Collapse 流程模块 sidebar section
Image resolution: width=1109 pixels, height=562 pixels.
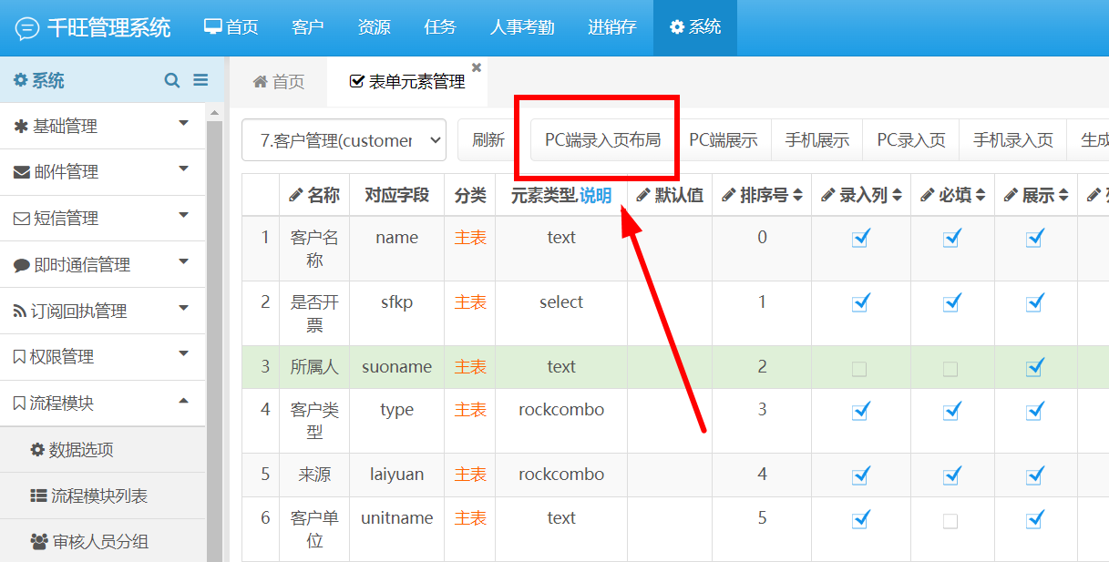point(103,403)
